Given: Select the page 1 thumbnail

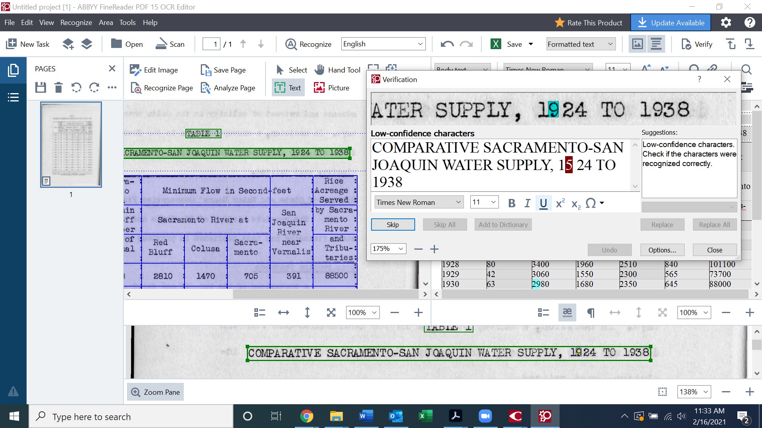Looking at the screenshot, I should [x=71, y=145].
